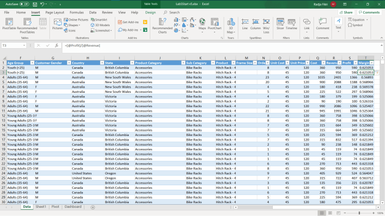Expand the Product Category filter dropdown
Viewport: 385px width, 216px height.
click(182, 62)
